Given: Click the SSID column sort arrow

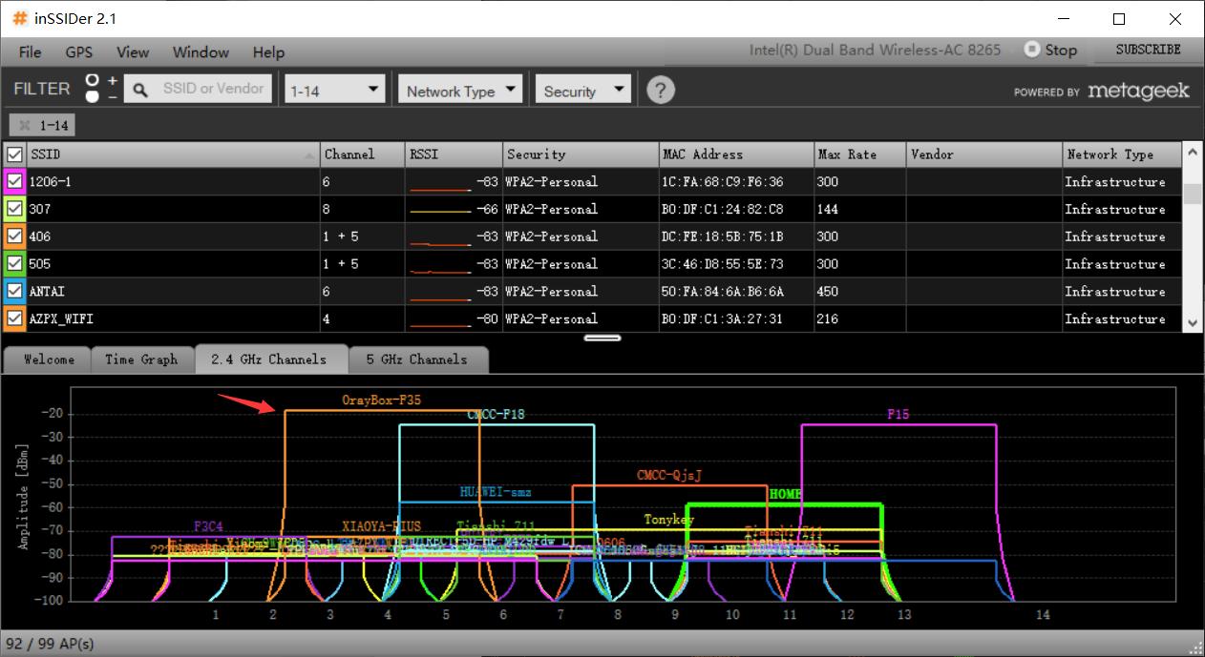Looking at the screenshot, I should point(308,155).
